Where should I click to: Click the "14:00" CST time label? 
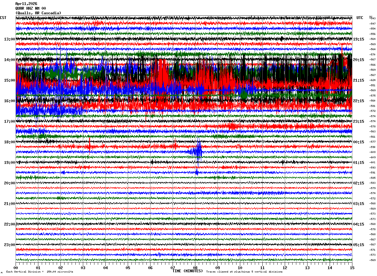pyautogui.click(x=10, y=60)
